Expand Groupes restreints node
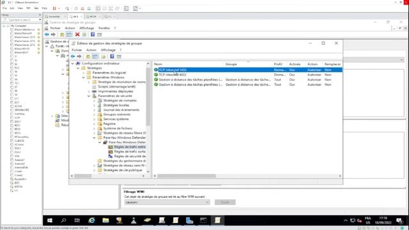Viewport: 409px width, 230px height. 95,114
